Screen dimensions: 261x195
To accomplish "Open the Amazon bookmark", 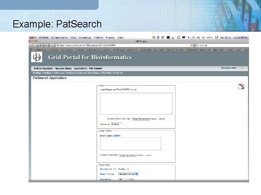I will click(230, 50).
